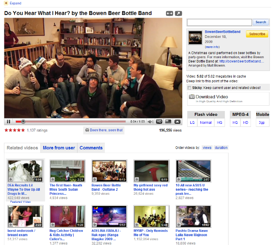This screenshot has height=245, width=273.
Task: Add MYMP video to queue icon
Action: tap(136, 225)
